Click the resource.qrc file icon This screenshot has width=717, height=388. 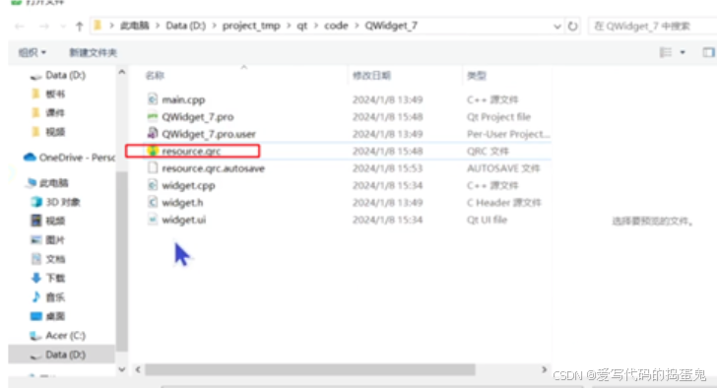click(x=153, y=151)
